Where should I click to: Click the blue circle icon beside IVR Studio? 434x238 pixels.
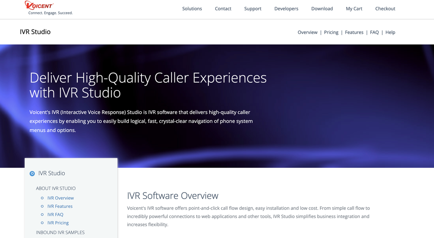[x=32, y=174]
